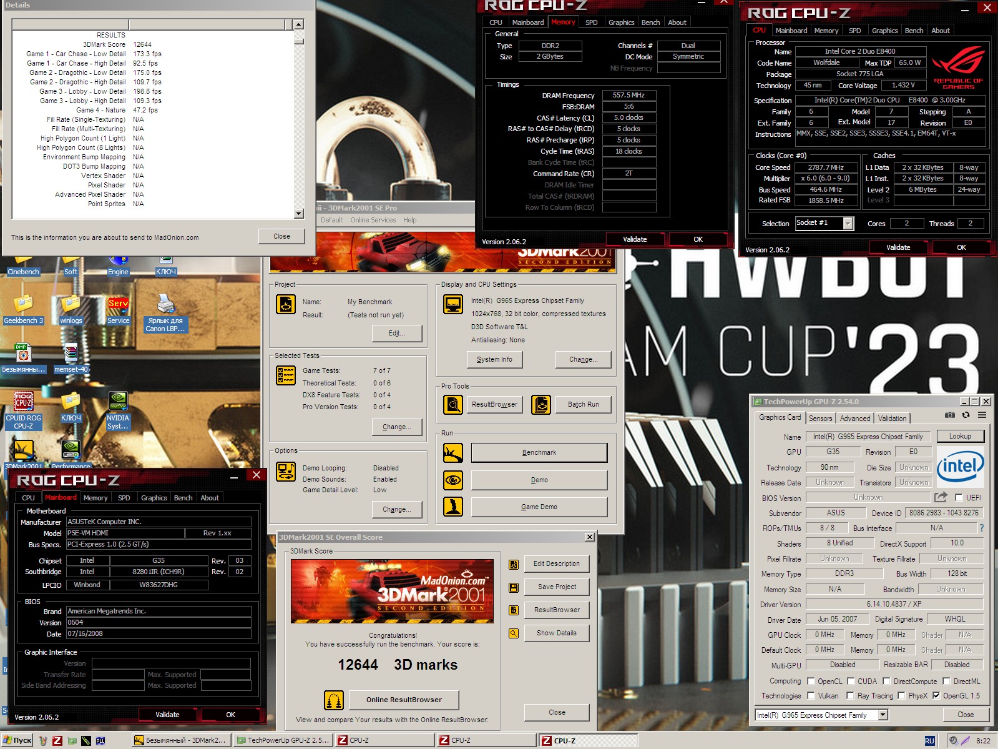Open the Geekbench 3 desktop folder
The width and height of the screenshot is (998, 749).
click(x=23, y=310)
